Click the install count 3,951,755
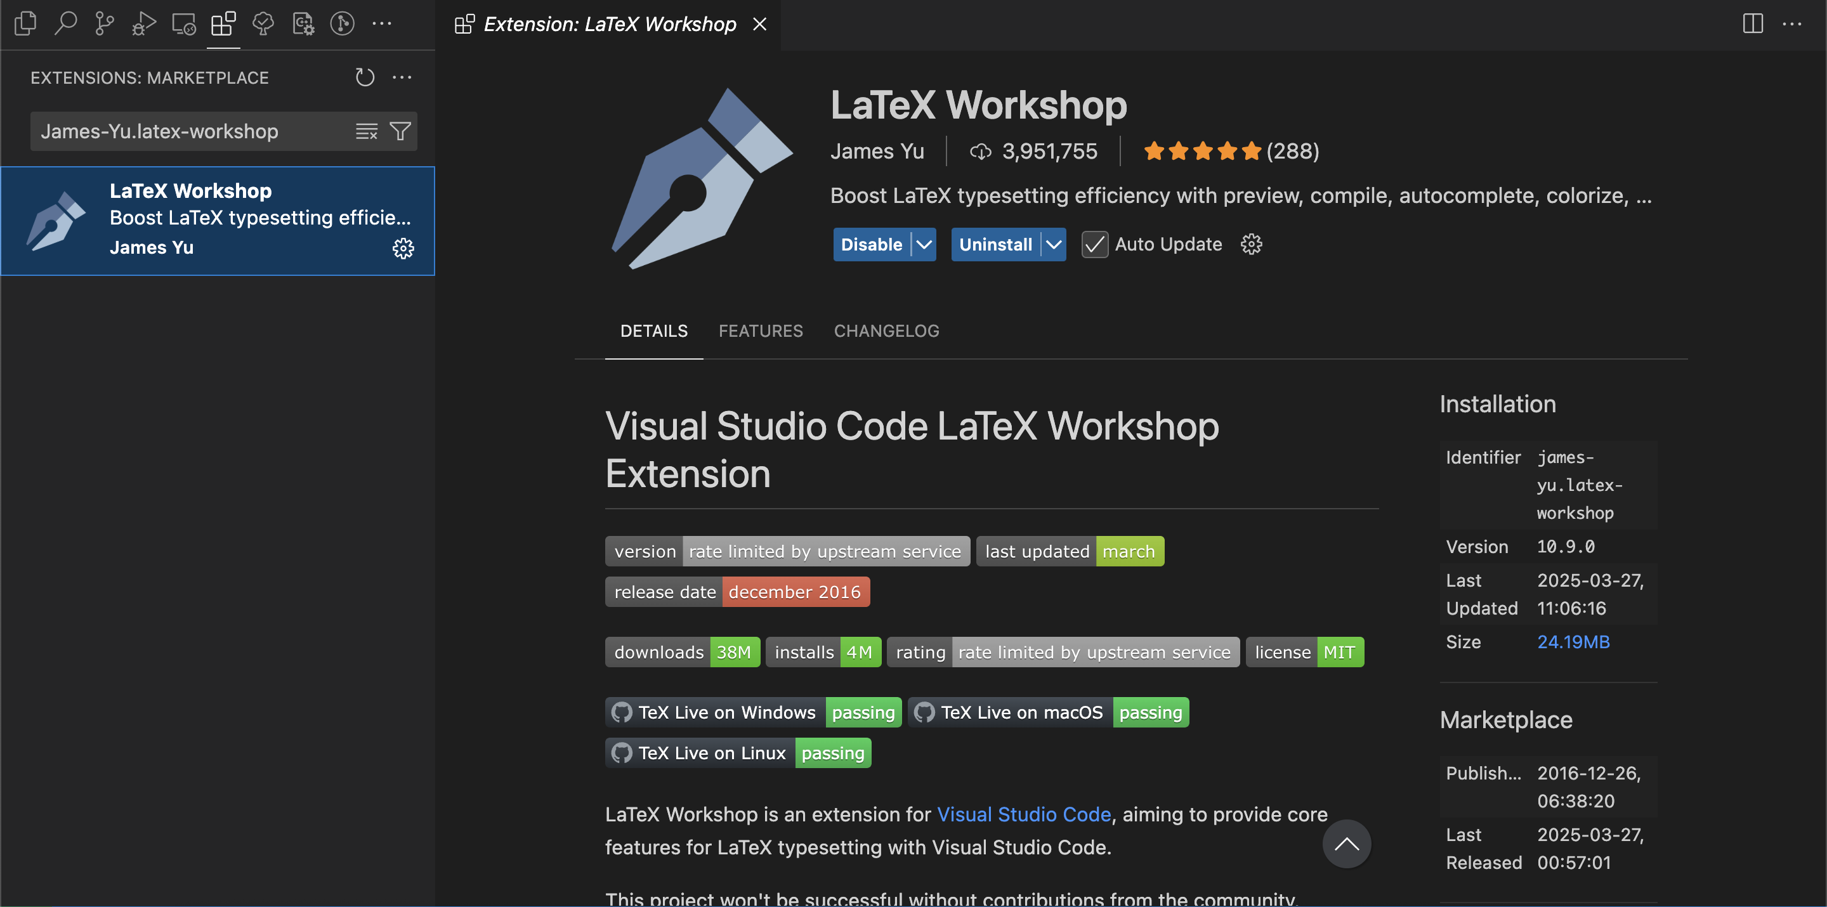The height and width of the screenshot is (907, 1827). pos(1033,151)
